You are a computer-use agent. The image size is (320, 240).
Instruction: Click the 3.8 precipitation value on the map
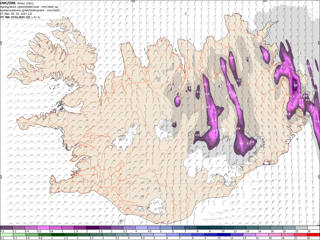point(295,85)
